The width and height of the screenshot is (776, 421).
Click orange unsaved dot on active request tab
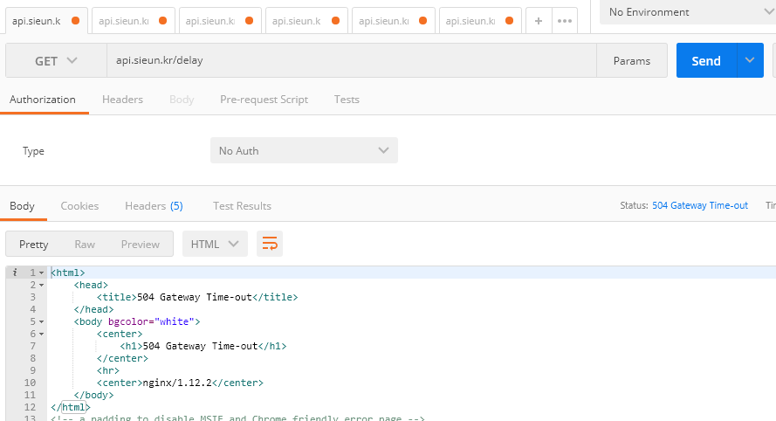(x=75, y=21)
